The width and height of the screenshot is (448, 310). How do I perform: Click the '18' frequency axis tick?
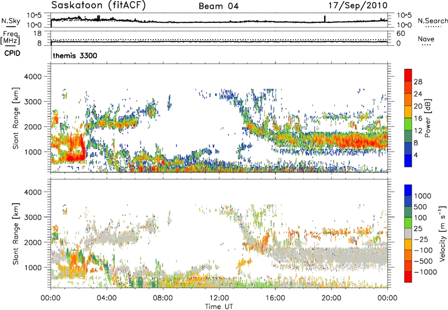(x=38, y=34)
